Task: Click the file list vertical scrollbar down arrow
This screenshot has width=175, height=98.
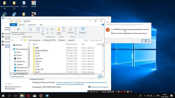Action: 103,72
